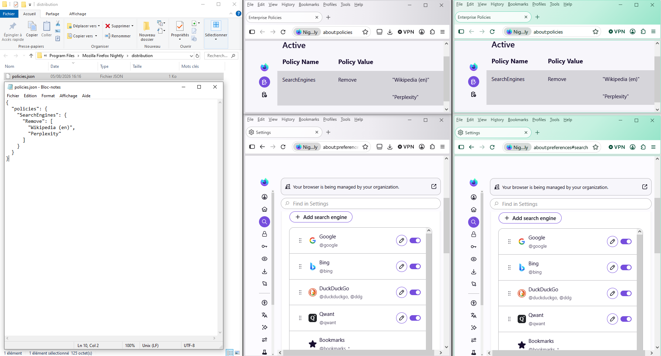Click Find in Settings field in bottom-left window

(361, 203)
